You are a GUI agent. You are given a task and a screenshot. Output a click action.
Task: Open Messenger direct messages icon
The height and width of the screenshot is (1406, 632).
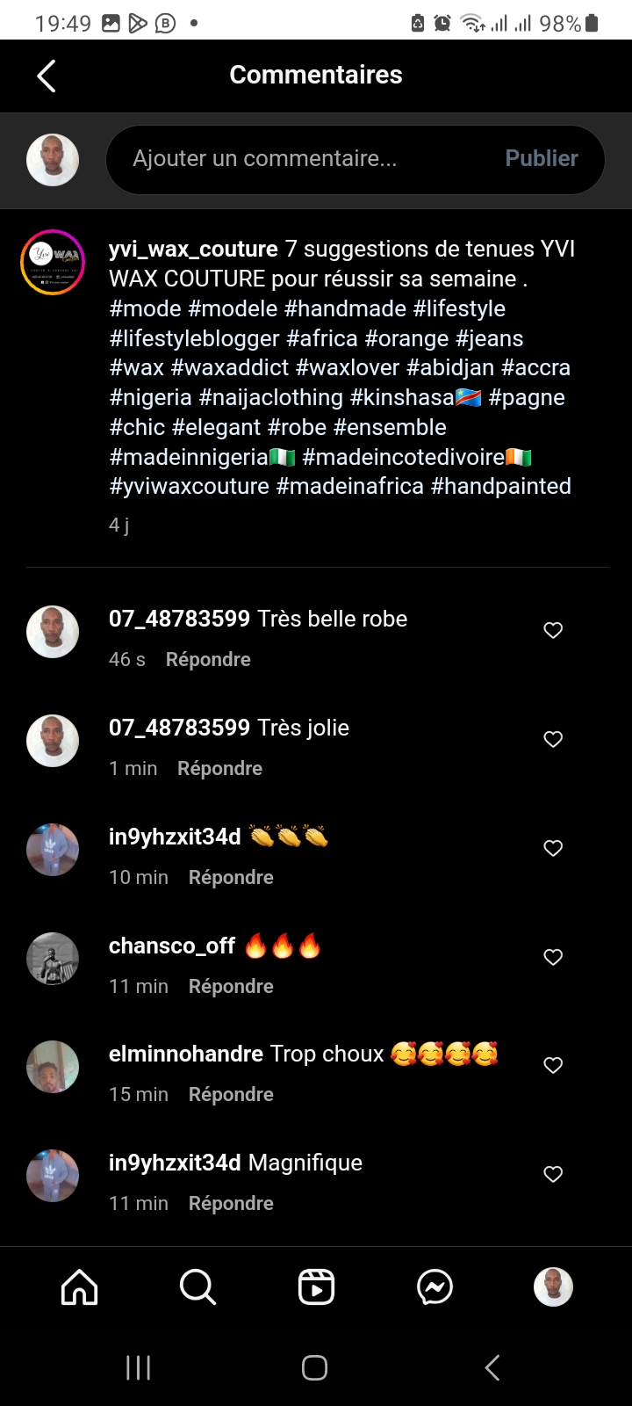[x=434, y=1287]
